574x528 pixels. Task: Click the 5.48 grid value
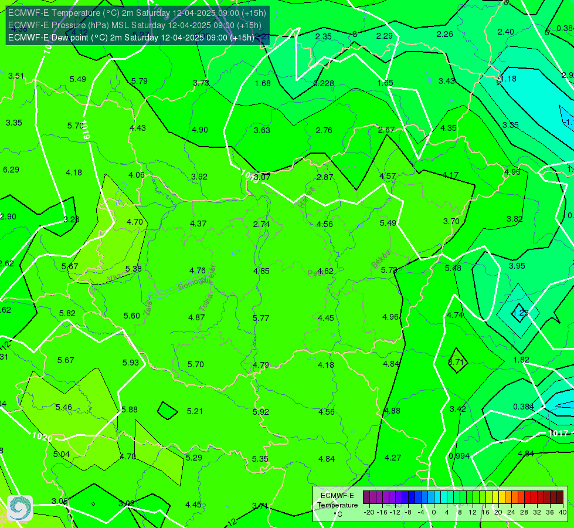[x=453, y=268]
